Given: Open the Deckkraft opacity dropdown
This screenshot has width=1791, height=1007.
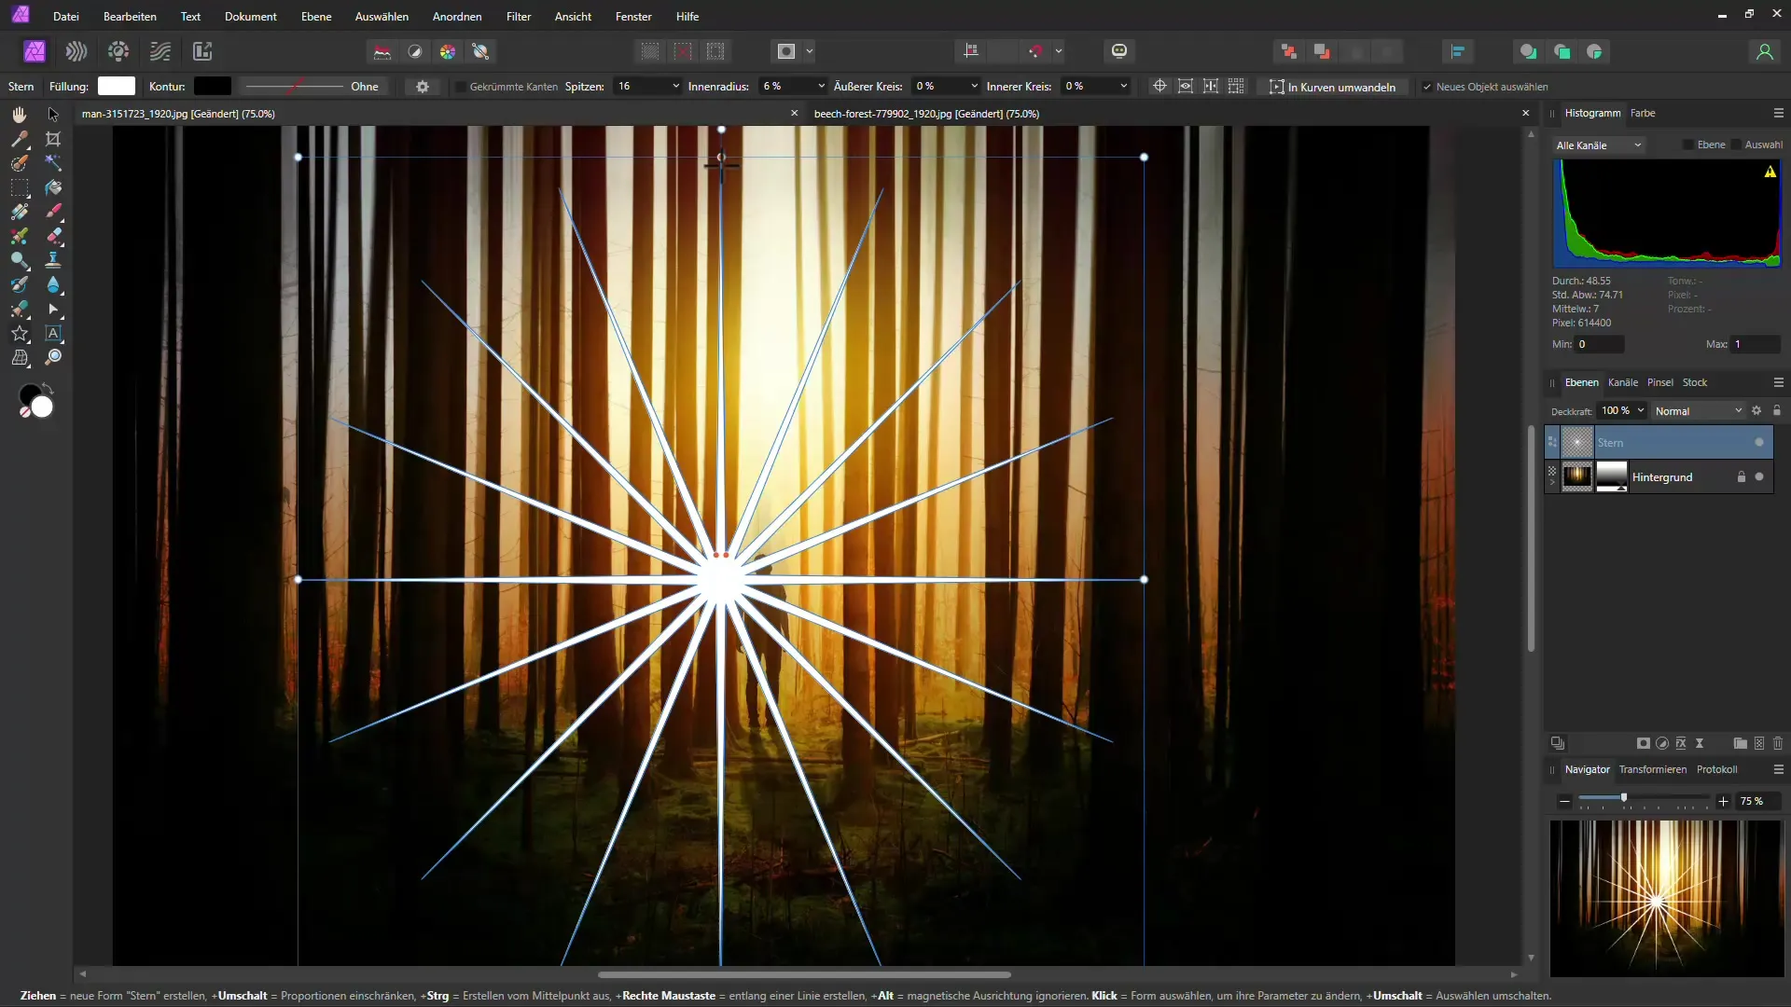Looking at the screenshot, I should click(x=1641, y=410).
